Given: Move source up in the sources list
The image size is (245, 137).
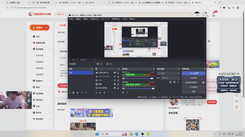Looking at the screenshot, I should pyautogui.click(x=109, y=93).
